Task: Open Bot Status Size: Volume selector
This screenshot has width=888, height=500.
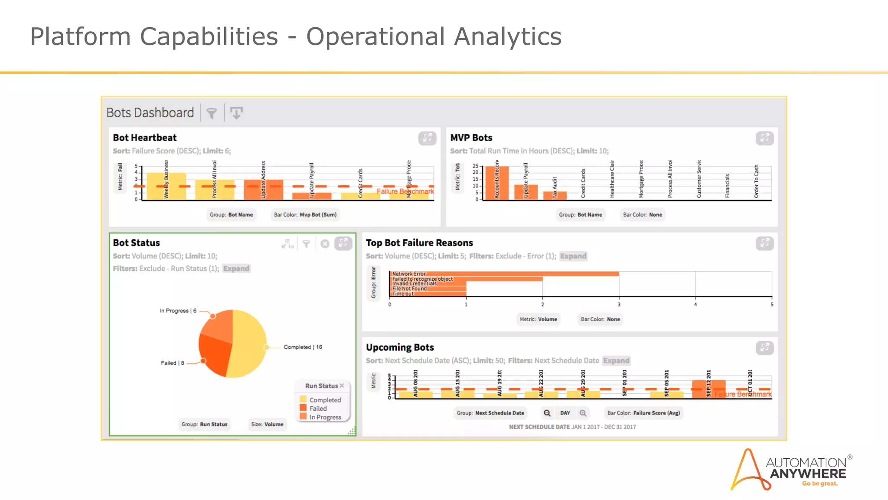Action: pyautogui.click(x=267, y=424)
